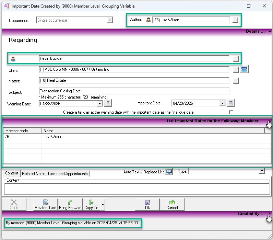Click the Cancel button
The height and width of the screenshot is (240, 273).
pyautogui.click(x=172, y=204)
